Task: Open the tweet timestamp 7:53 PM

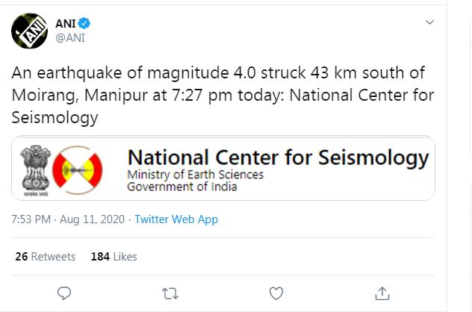Action: [31, 219]
